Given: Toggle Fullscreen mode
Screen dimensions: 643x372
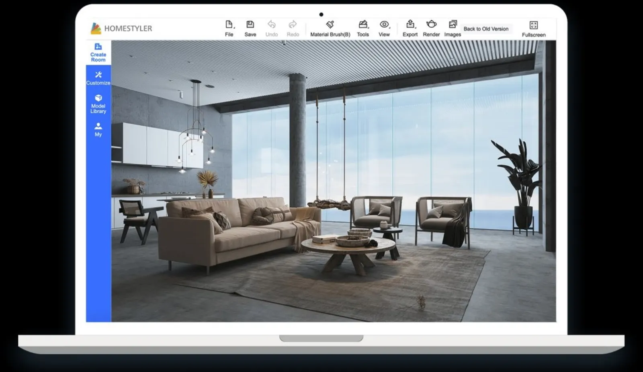Looking at the screenshot, I should click(x=533, y=29).
